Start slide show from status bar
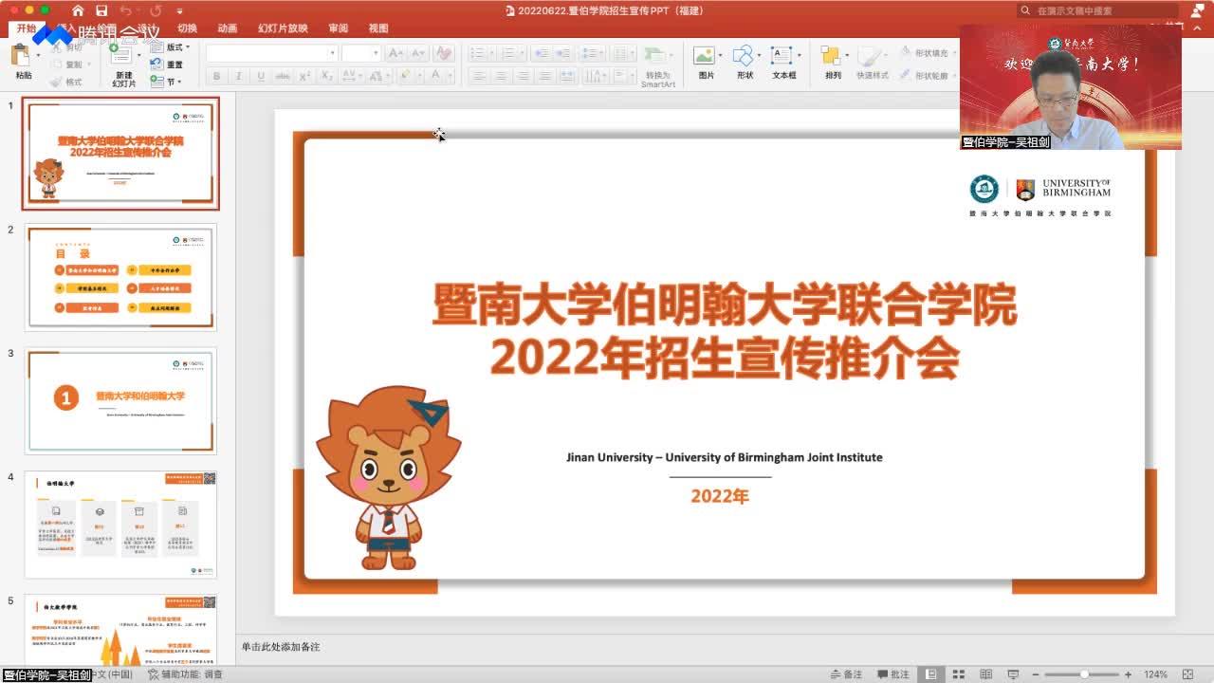 [x=1013, y=674]
